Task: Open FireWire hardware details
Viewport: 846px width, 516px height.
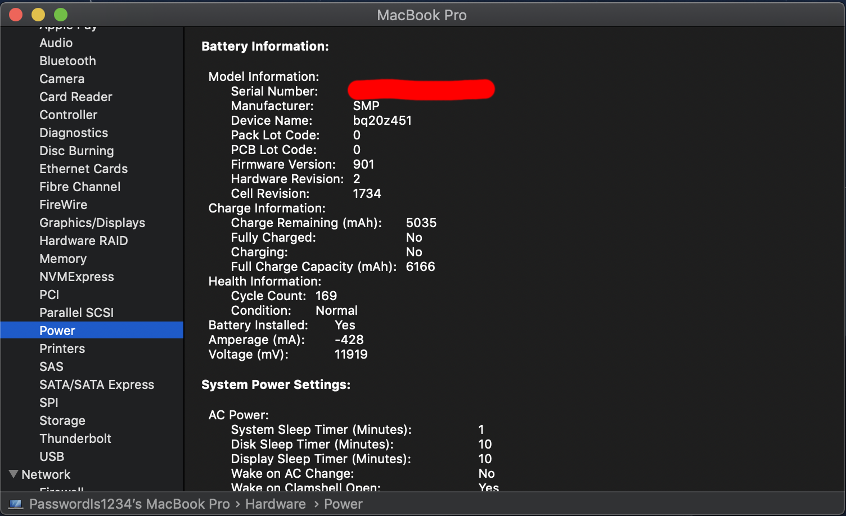Action: pyautogui.click(x=63, y=205)
